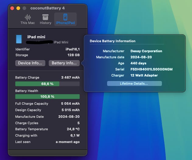Viewport: 192px width, 160px height.
Task: Select the iPhone/iPad tab
Action: (65, 19)
